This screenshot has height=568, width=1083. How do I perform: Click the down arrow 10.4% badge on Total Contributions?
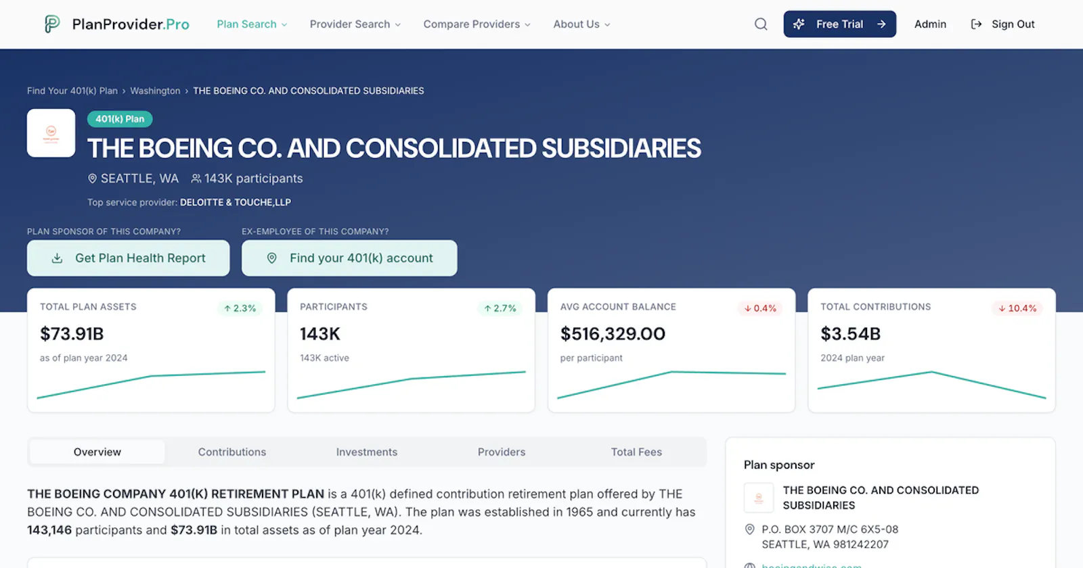click(1017, 308)
